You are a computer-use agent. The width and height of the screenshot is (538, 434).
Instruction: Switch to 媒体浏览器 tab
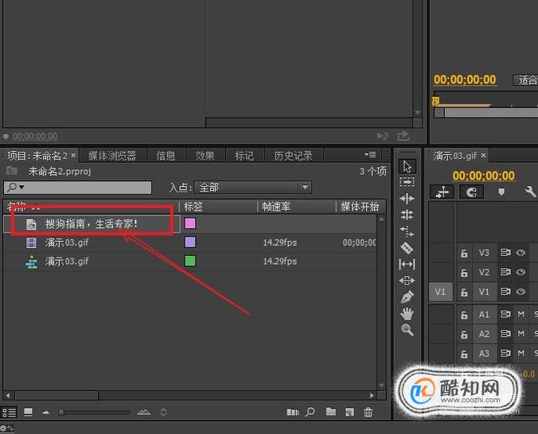click(112, 156)
